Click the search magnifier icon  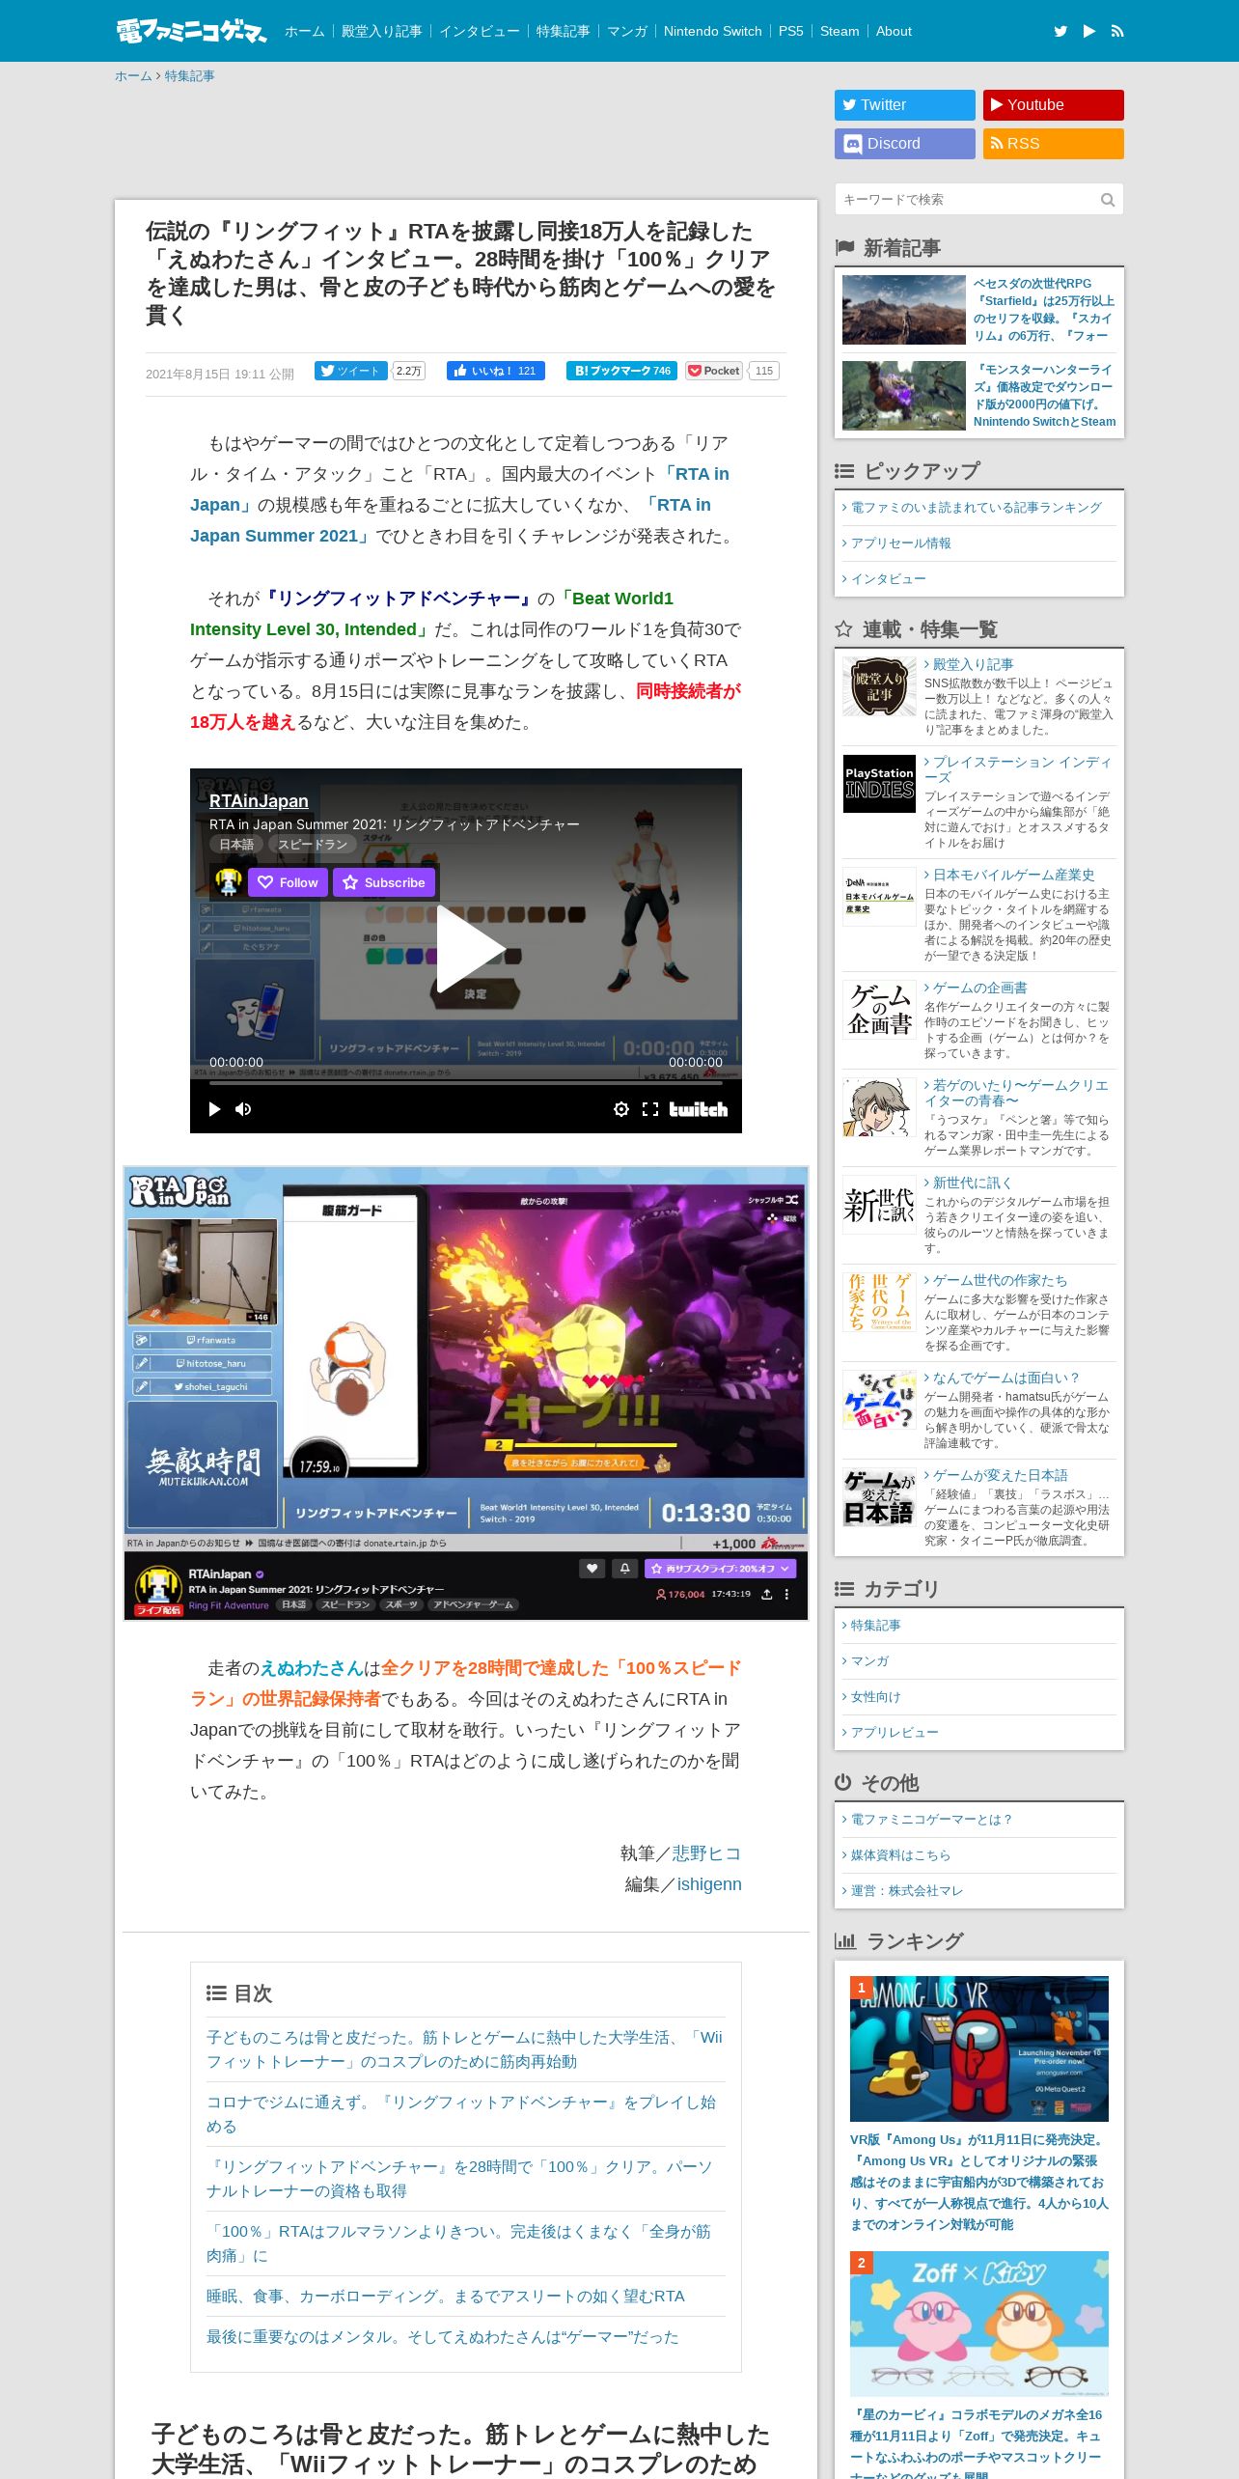tap(1108, 200)
